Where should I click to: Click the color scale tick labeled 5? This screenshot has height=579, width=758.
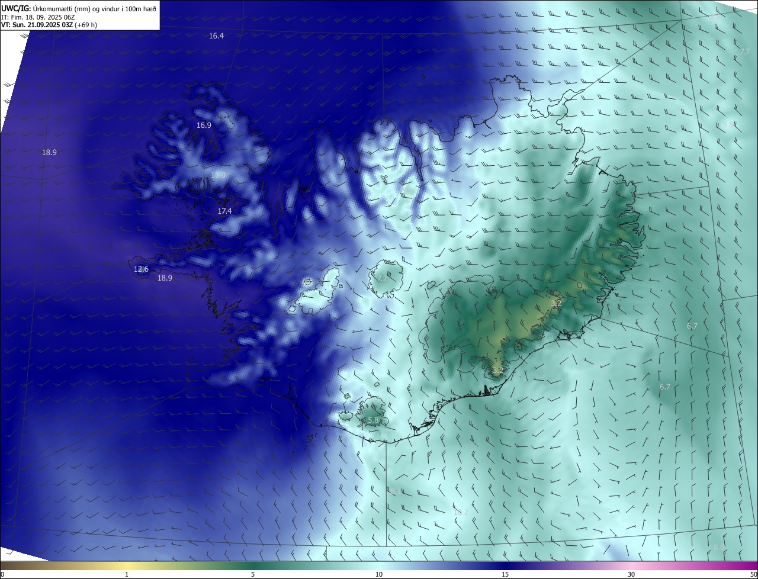[253, 574]
